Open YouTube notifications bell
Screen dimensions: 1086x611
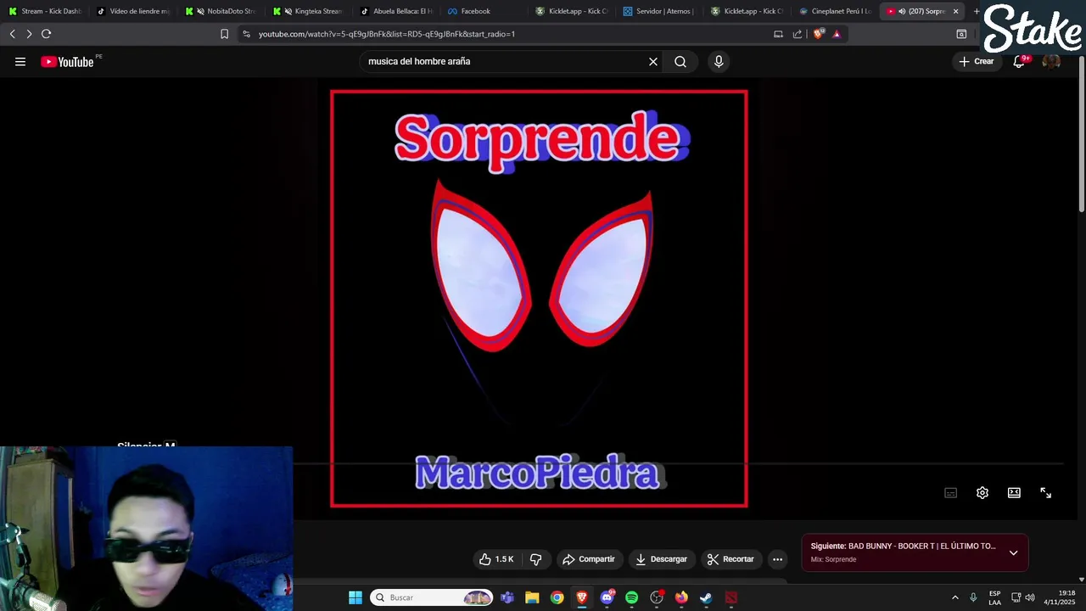click(1019, 61)
